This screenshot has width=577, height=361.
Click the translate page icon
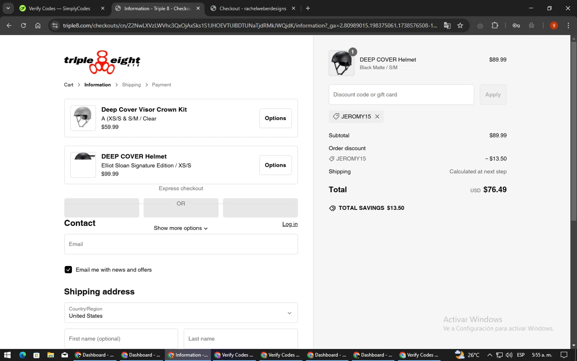coord(447,25)
